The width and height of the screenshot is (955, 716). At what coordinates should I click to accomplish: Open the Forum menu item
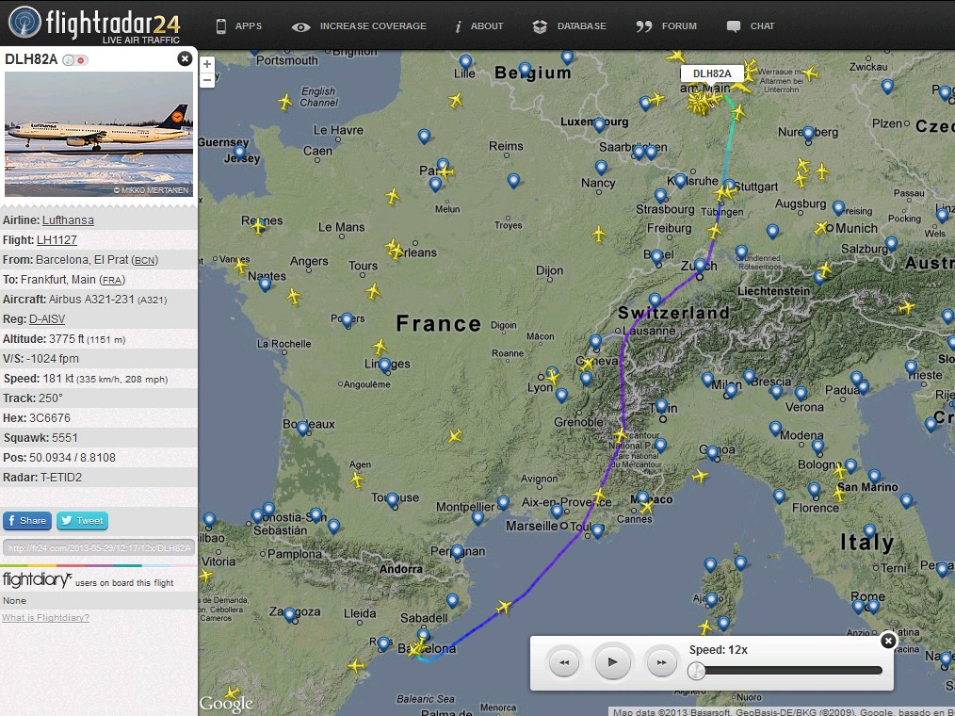click(x=666, y=26)
